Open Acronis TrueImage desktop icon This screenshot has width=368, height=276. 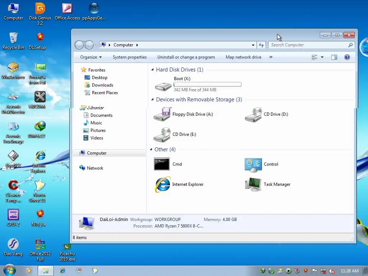[13, 132]
